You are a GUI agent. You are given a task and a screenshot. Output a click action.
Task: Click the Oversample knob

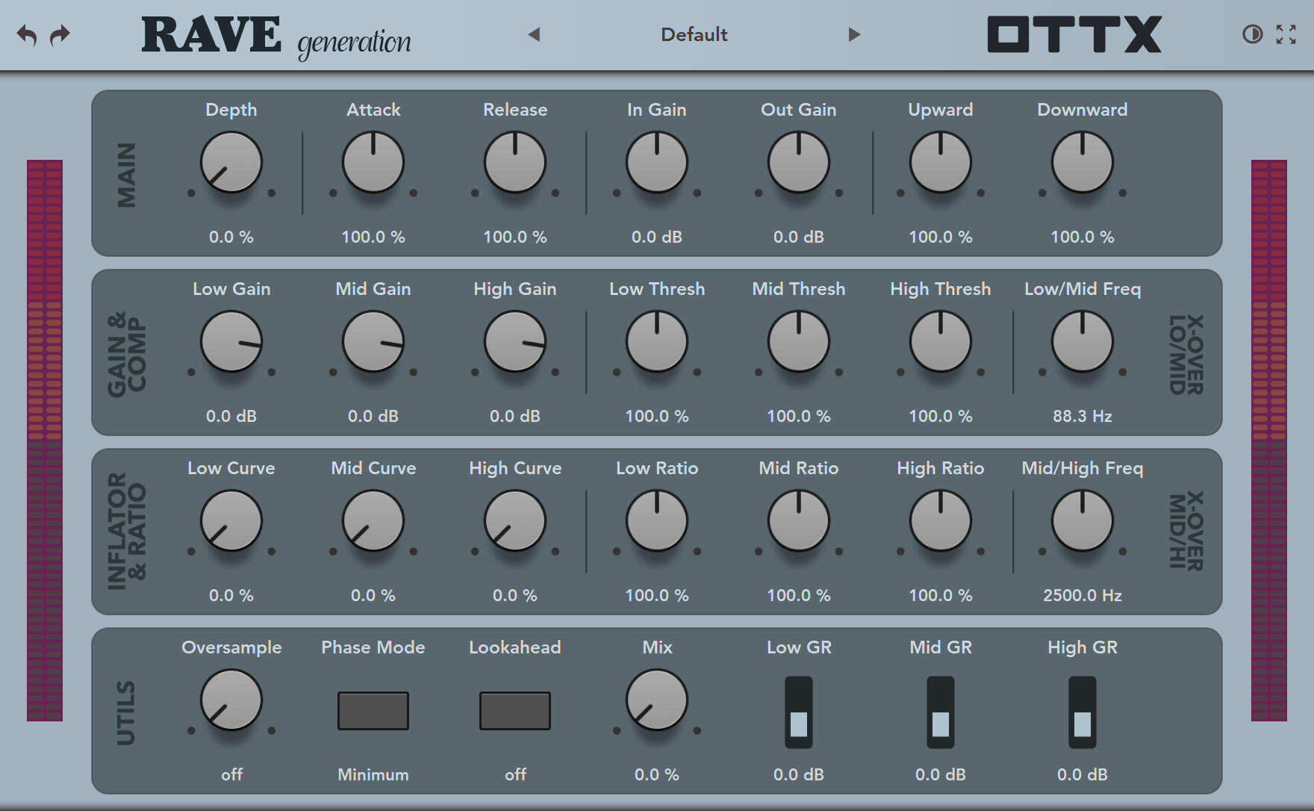[231, 700]
